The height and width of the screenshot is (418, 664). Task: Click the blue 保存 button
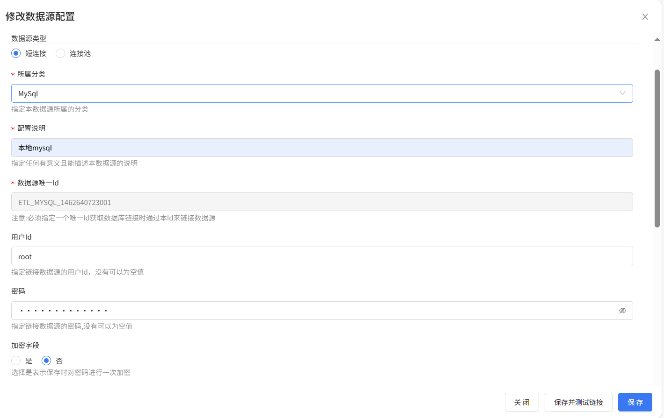coord(635,402)
